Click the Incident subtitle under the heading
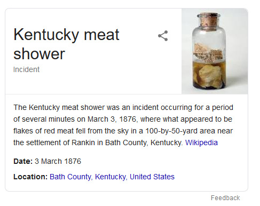The image size is (260, 206). pos(26,69)
